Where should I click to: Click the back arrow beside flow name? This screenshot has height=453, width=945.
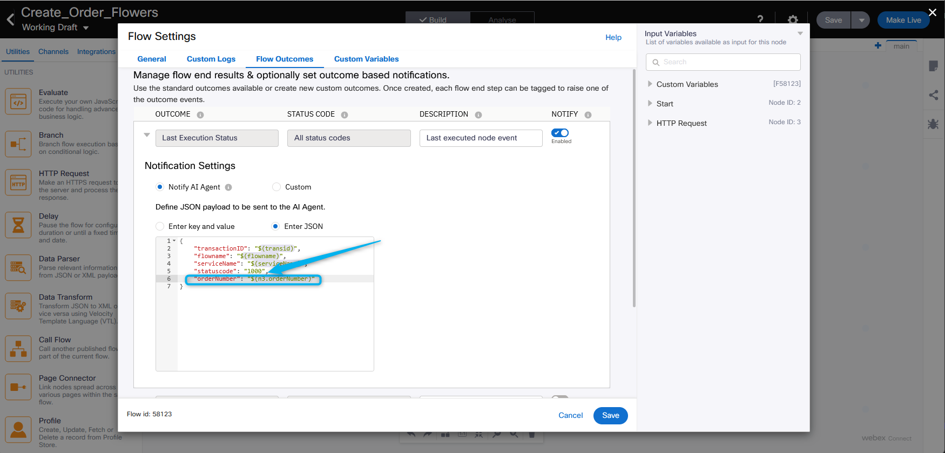10,20
